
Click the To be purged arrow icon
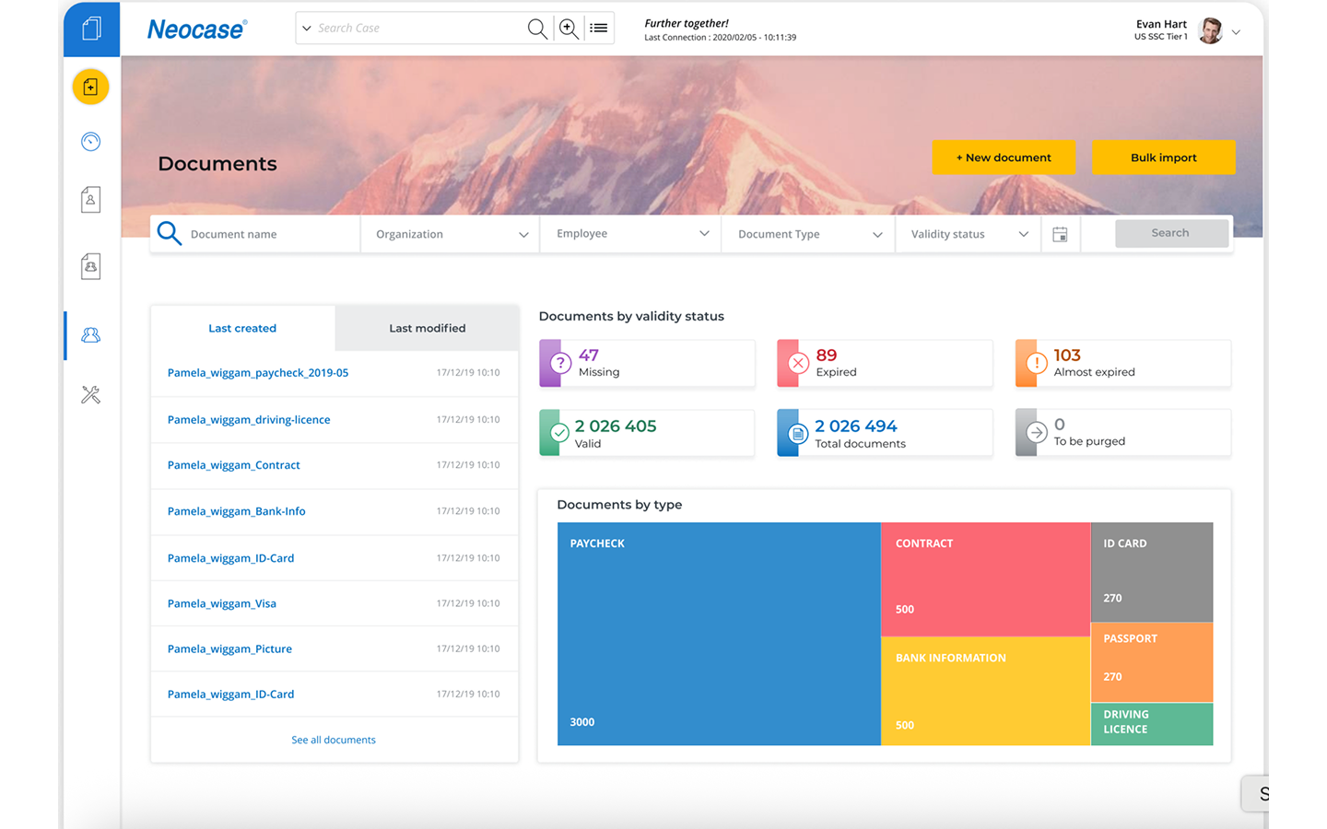pyautogui.click(x=1036, y=433)
